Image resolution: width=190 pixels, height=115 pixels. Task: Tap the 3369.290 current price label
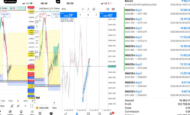point(112,66)
